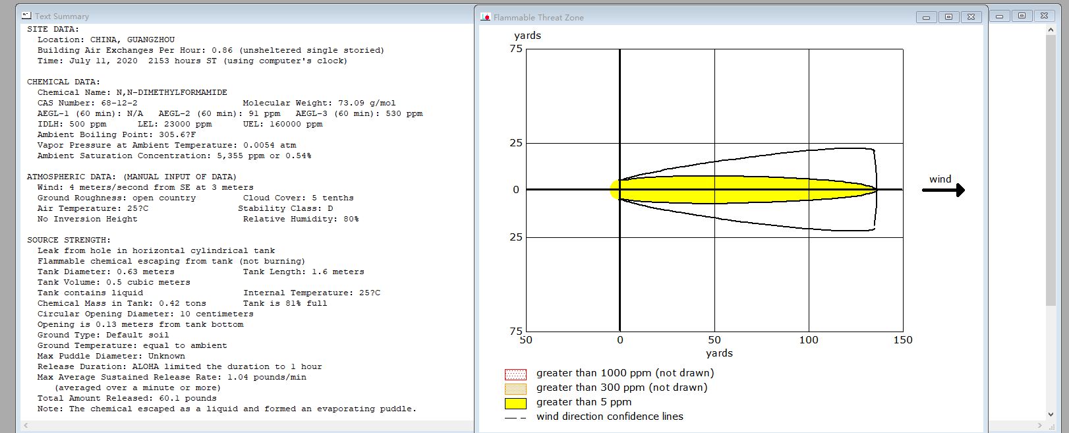1069x433 pixels.
Task: Click the 'UEL: 160000 ppm' text
Action: tap(283, 124)
